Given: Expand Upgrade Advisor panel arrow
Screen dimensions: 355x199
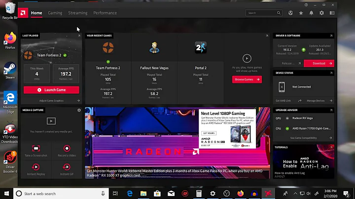Looking at the screenshot, I should pos(331,110).
